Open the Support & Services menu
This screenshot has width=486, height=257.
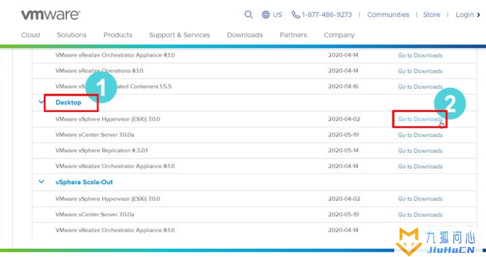(180, 35)
